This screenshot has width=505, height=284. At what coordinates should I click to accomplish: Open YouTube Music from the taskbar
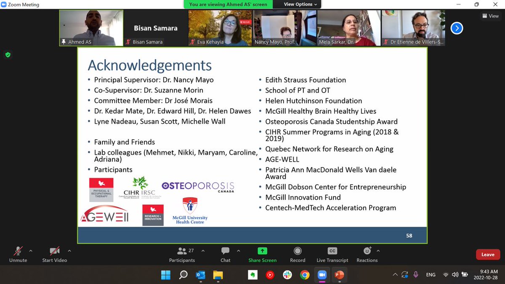[x=270, y=275]
